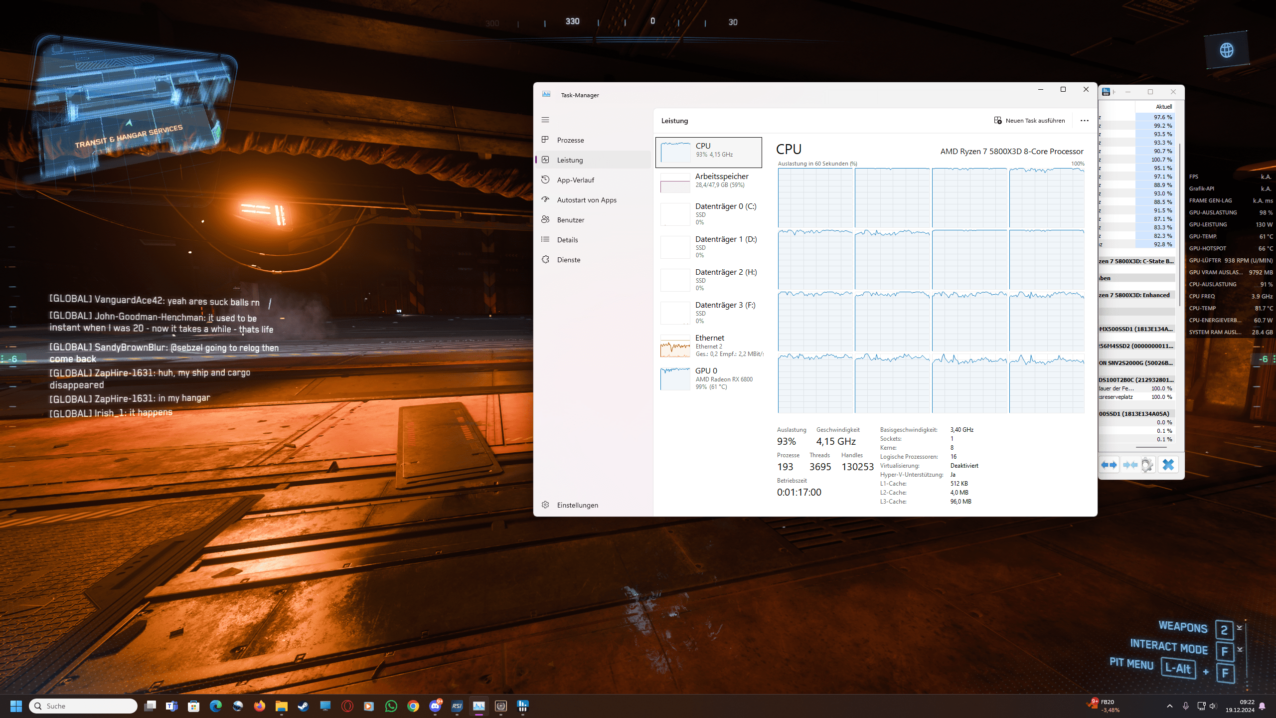Screen dimensions: 1276x718
Task: Open the Prozesse page in Task Manager
Action: point(570,140)
